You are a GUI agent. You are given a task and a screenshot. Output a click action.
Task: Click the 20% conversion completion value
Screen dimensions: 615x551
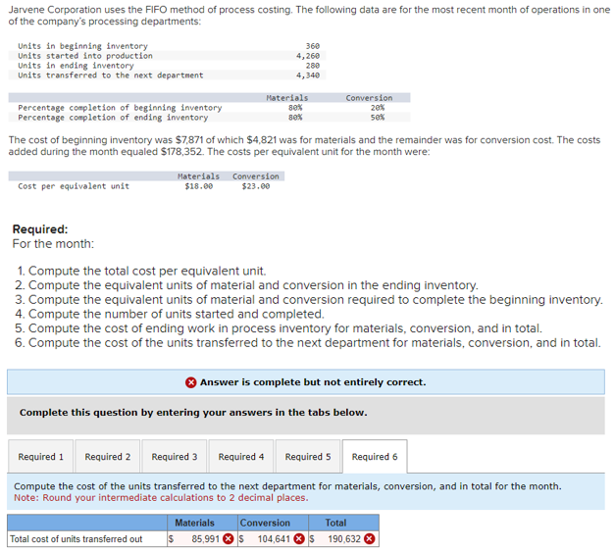point(378,108)
